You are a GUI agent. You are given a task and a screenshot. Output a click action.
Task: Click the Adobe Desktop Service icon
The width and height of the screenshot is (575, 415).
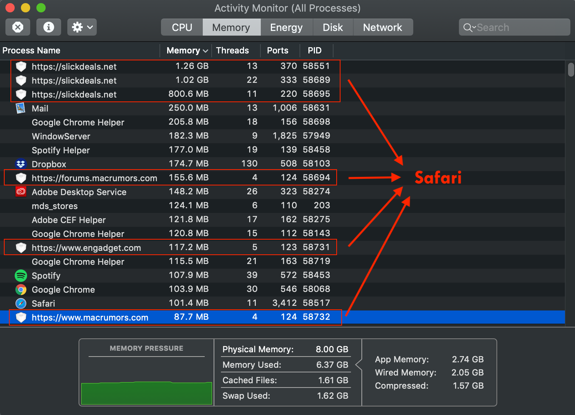[x=21, y=192]
